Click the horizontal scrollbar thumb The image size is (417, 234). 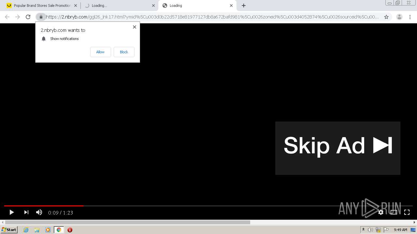(x=127, y=222)
